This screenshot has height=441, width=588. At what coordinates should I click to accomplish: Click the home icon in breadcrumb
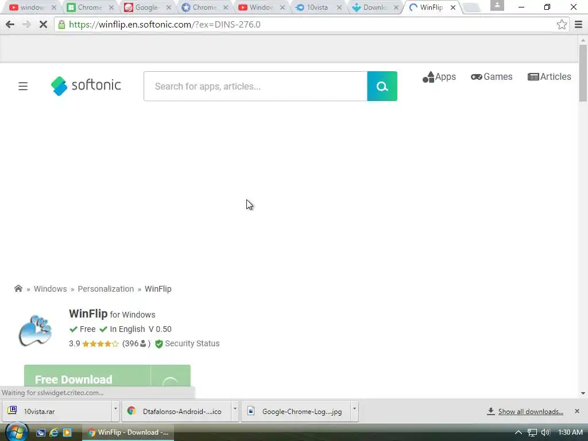click(x=18, y=288)
